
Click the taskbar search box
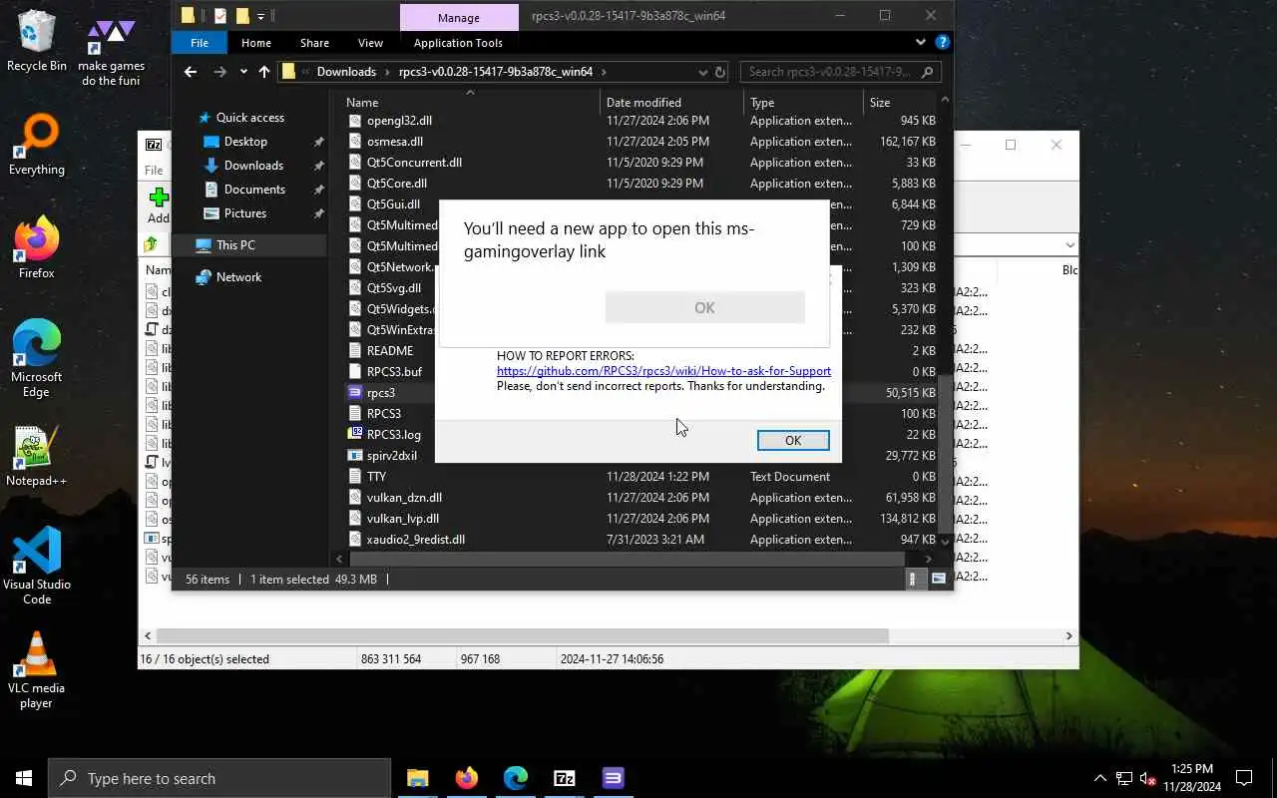pyautogui.click(x=219, y=778)
